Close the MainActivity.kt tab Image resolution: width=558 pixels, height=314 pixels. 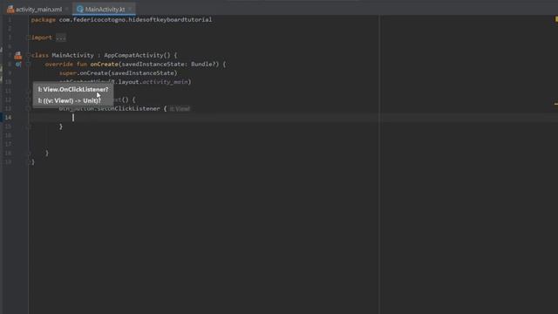tap(130, 9)
